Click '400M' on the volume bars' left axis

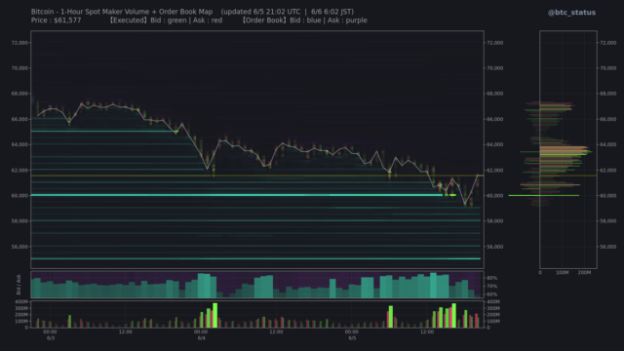point(21,302)
